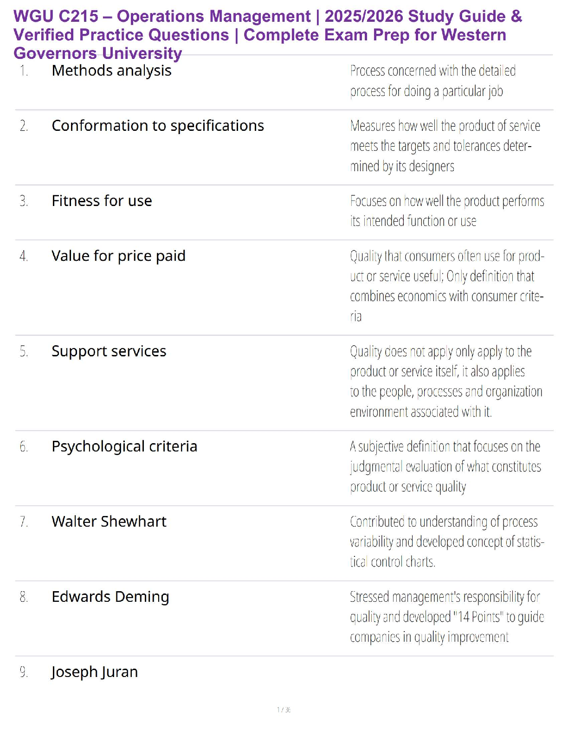Select the term 'Methods analysis'
The height and width of the screenshot is (735, 568).
[111, 71]
